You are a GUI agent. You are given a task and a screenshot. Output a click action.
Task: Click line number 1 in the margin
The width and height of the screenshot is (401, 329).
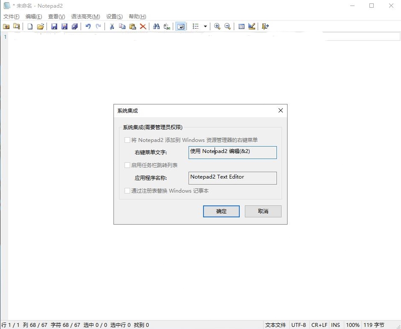click(x=5, y=37)
